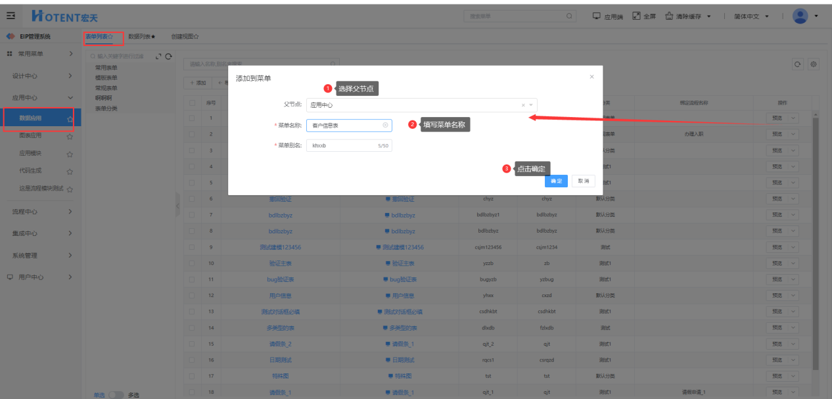Click the 应用端 monitor icon
This screenshot has width=832, height=399.
point(597,16)
